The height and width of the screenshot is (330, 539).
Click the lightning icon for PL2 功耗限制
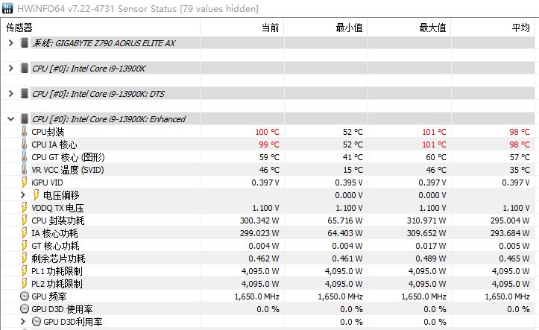[x=24, y=284]
